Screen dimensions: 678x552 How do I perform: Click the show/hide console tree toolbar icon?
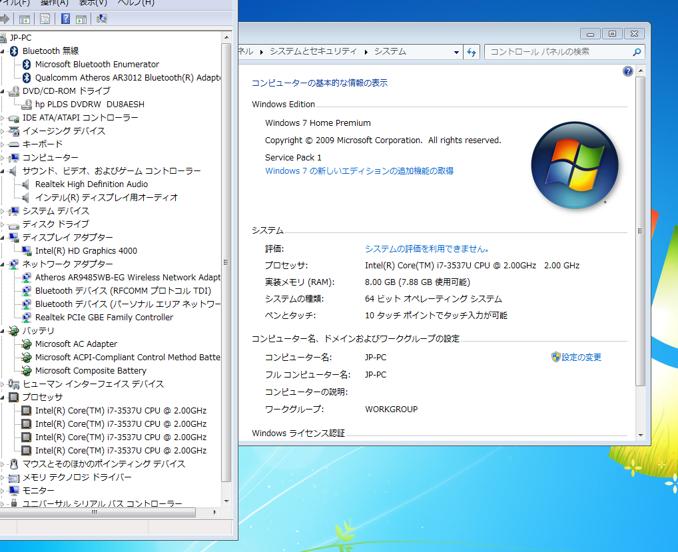[25, 19]
